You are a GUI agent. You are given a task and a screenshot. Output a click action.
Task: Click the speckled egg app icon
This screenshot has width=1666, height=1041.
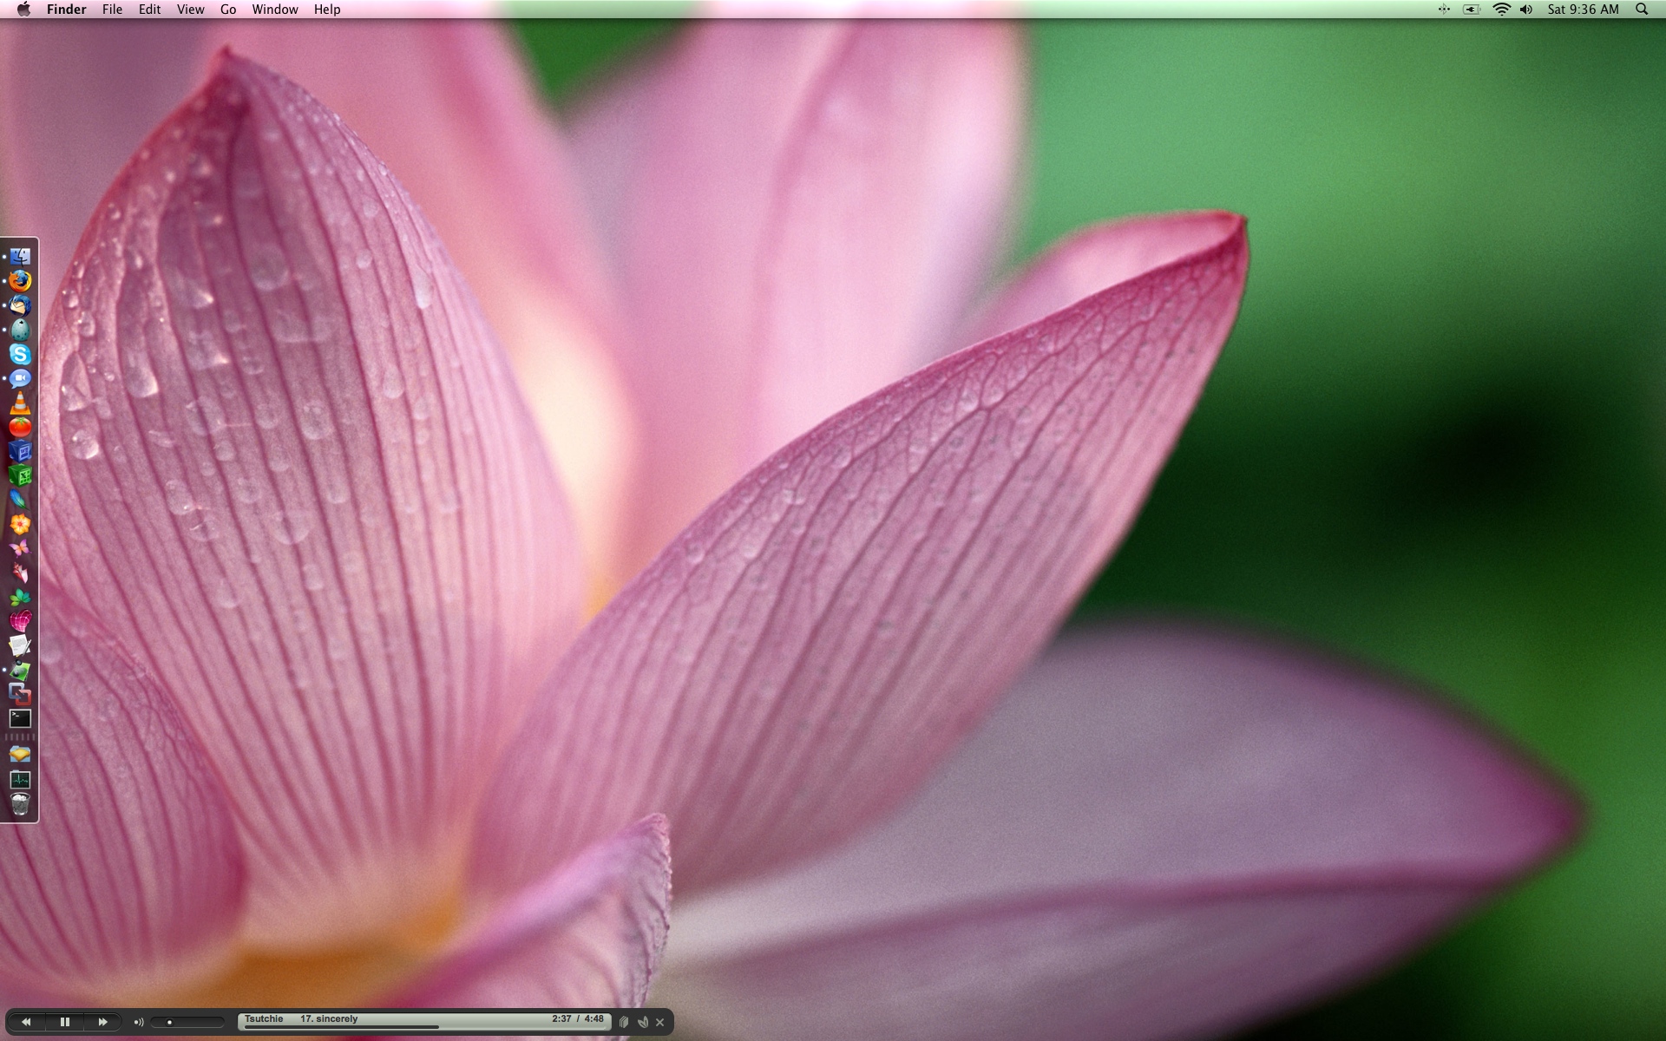tap(20, 330)
